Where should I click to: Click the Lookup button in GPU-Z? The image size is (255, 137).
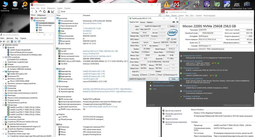pyautogui.click(x=172, y=26)
